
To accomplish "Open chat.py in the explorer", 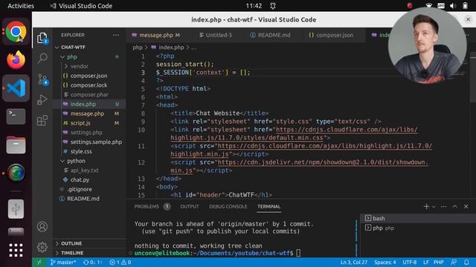I will [80, 179].
